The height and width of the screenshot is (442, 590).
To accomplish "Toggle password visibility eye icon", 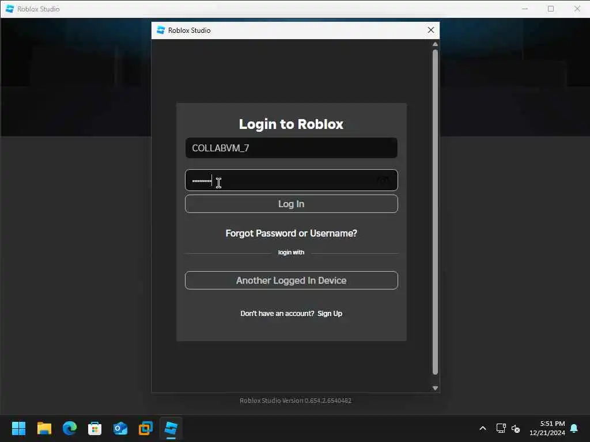I will pyautogui.click(x=383, y=180).
